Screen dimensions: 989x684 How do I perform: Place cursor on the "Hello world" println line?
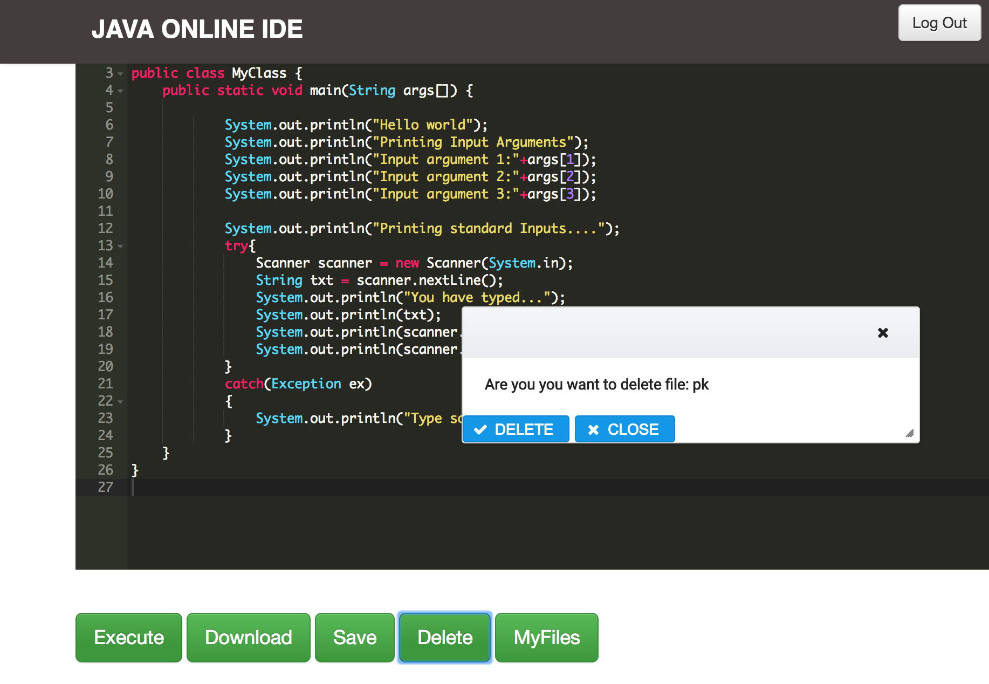356,125
